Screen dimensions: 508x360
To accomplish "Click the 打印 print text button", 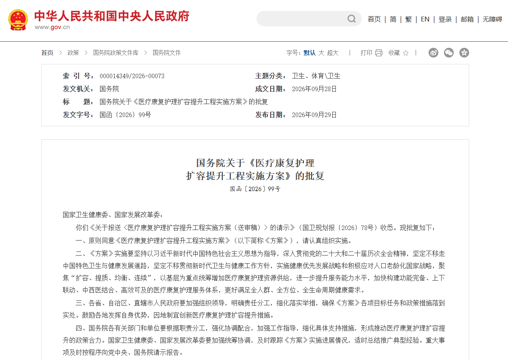I will (x=367, y=53).
